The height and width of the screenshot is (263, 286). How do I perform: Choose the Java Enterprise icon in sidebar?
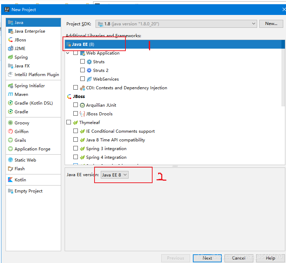click(10, 31)
